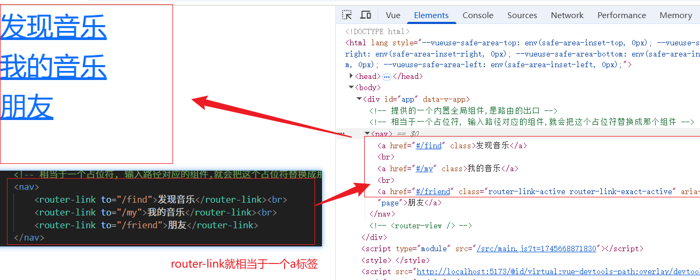Select the 占位符 comment line in Elements

(x=531, y=122)
